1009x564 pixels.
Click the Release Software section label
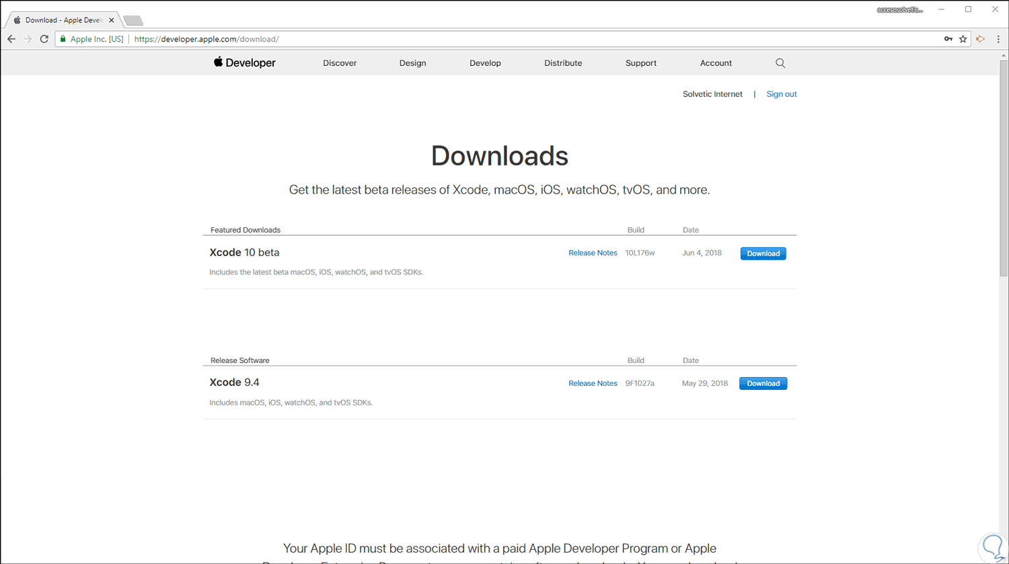click(x=240, y=360)
